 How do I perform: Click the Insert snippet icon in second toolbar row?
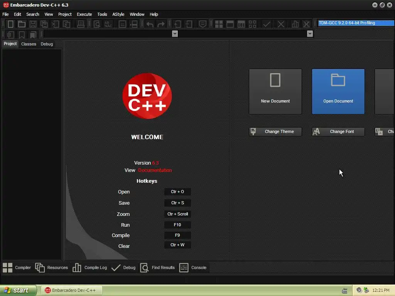pos(10,34)
